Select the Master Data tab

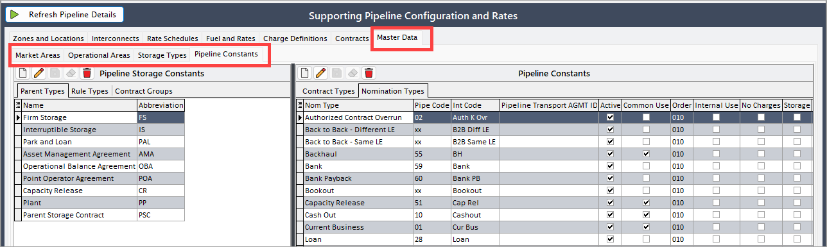[x=397, y=38]
